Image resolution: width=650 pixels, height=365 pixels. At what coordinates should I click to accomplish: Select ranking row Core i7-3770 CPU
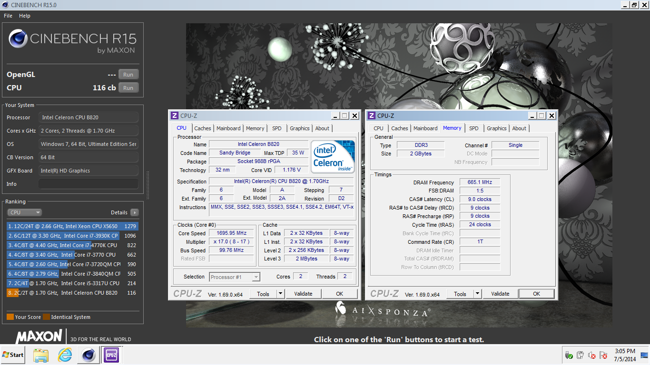click(72, 255)
